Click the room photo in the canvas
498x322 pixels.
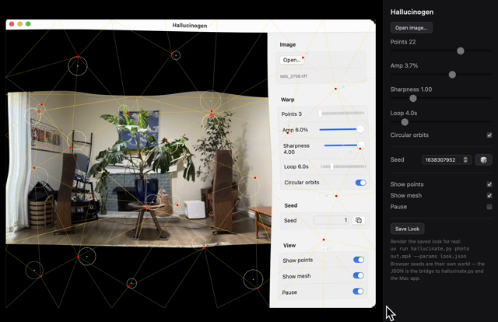pos(139,168)
